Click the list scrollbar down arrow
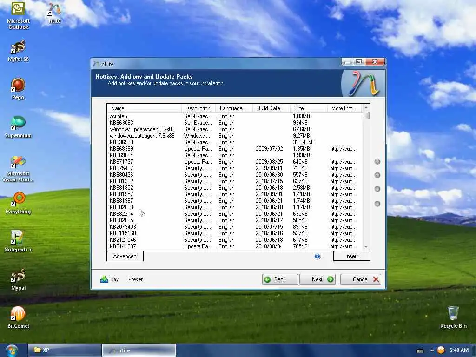Viewport: 476px width, 357px height. pyautogui.click(x=366, y=247)
